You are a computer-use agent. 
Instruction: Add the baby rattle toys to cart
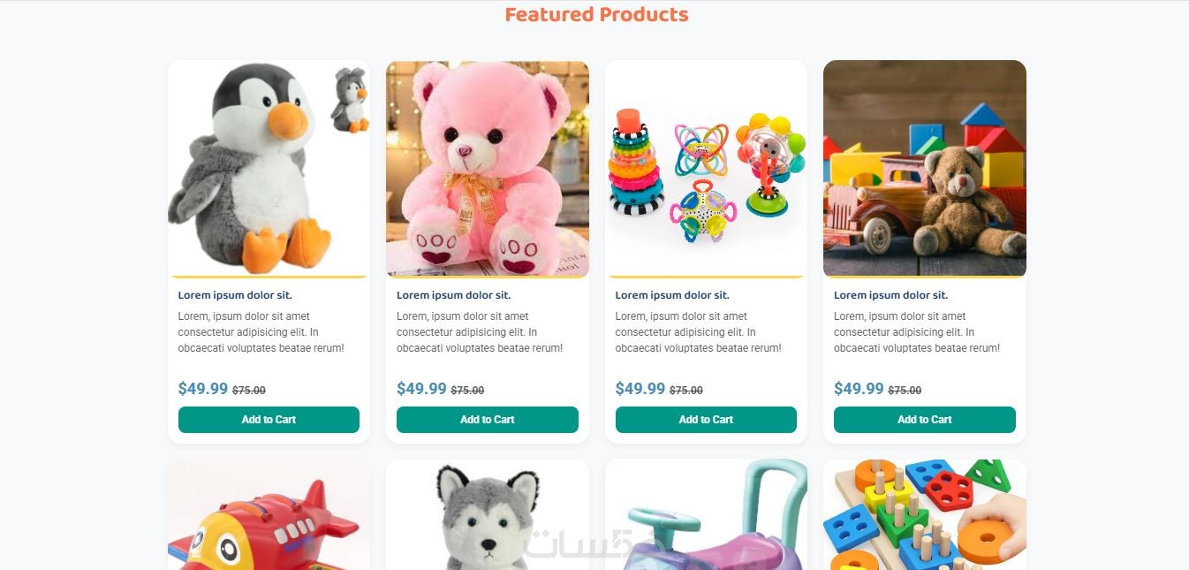pos(706,420)
